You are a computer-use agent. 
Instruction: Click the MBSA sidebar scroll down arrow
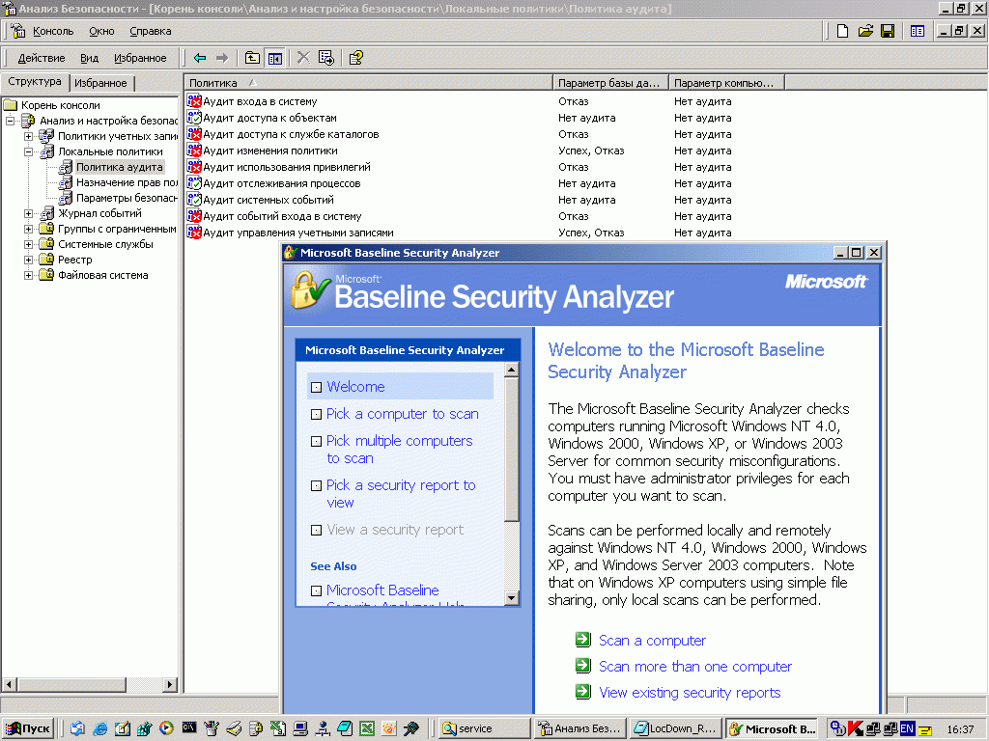[512, 598]
